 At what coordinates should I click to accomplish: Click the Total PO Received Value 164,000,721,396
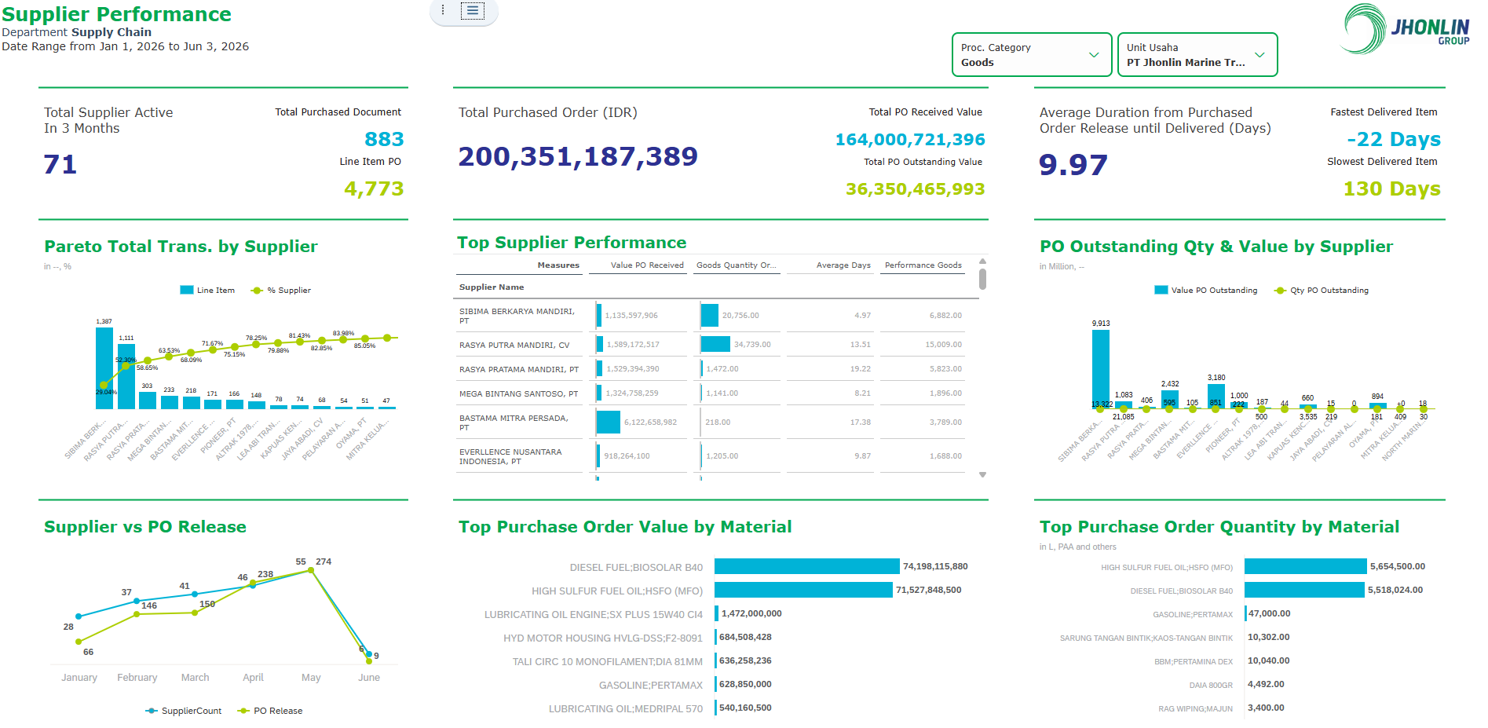910,140
